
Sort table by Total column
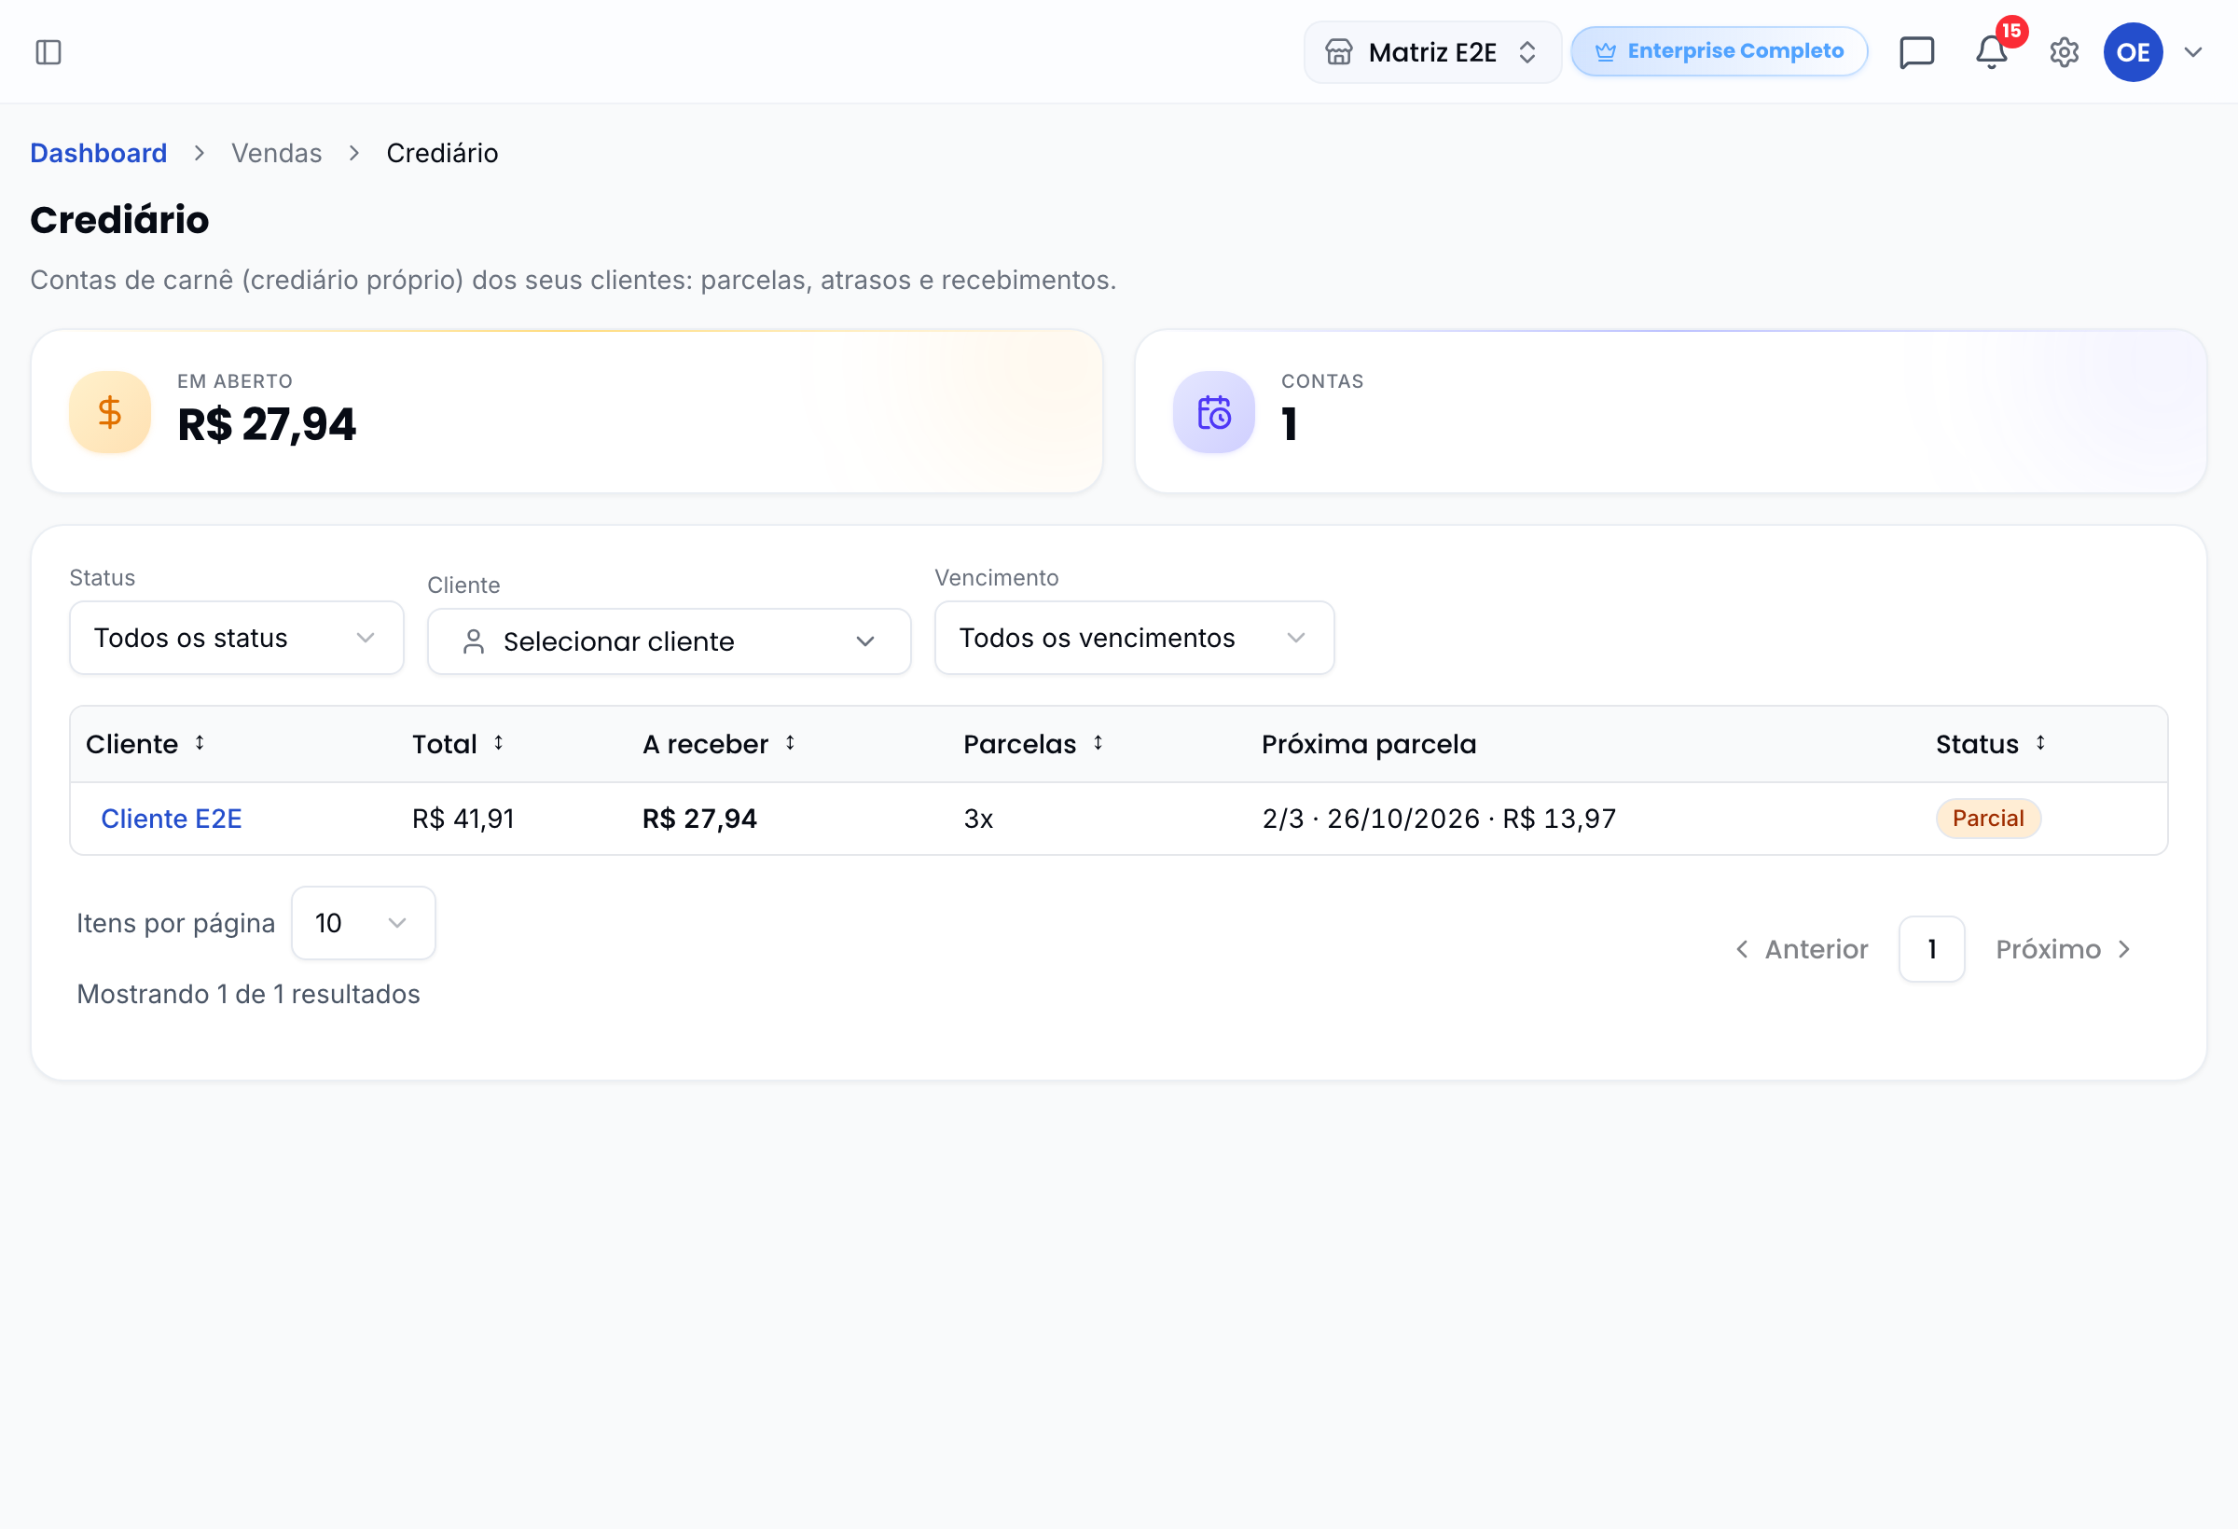click(459, 744)
